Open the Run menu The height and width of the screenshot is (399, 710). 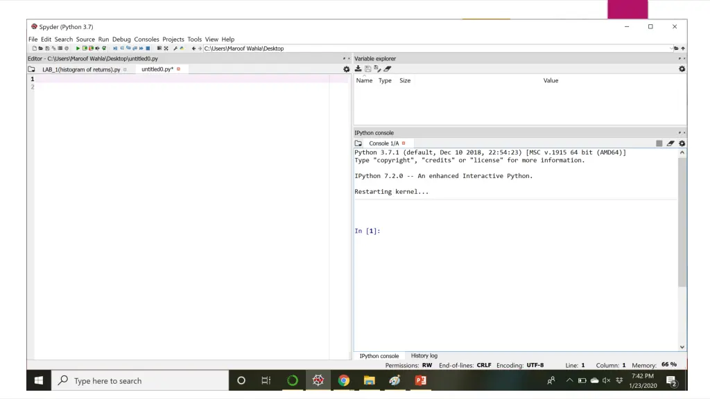(104, 39)
